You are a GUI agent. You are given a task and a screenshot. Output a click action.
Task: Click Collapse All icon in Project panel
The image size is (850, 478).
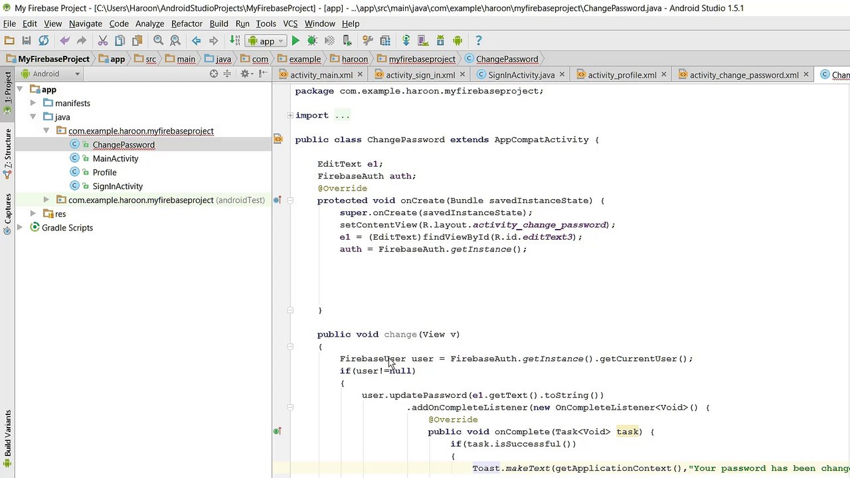(227, 74)
